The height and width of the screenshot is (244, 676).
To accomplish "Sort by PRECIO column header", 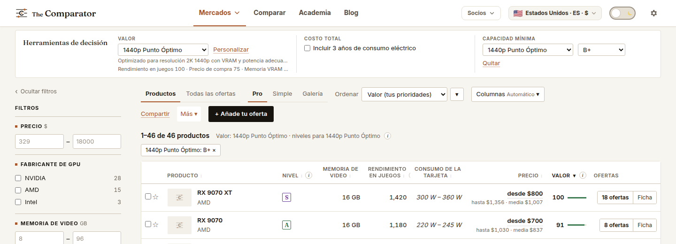I will coord(530,175).
